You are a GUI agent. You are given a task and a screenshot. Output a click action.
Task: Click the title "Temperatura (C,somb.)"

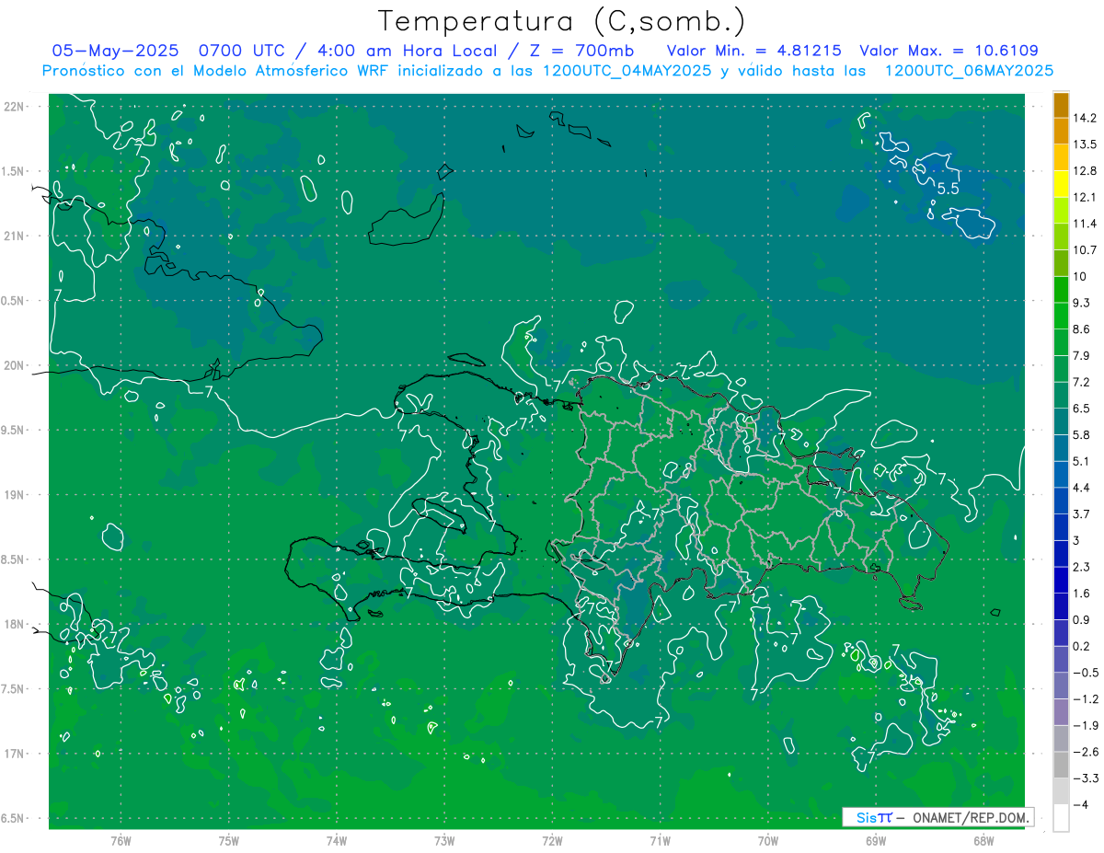[x=562, y=20]
